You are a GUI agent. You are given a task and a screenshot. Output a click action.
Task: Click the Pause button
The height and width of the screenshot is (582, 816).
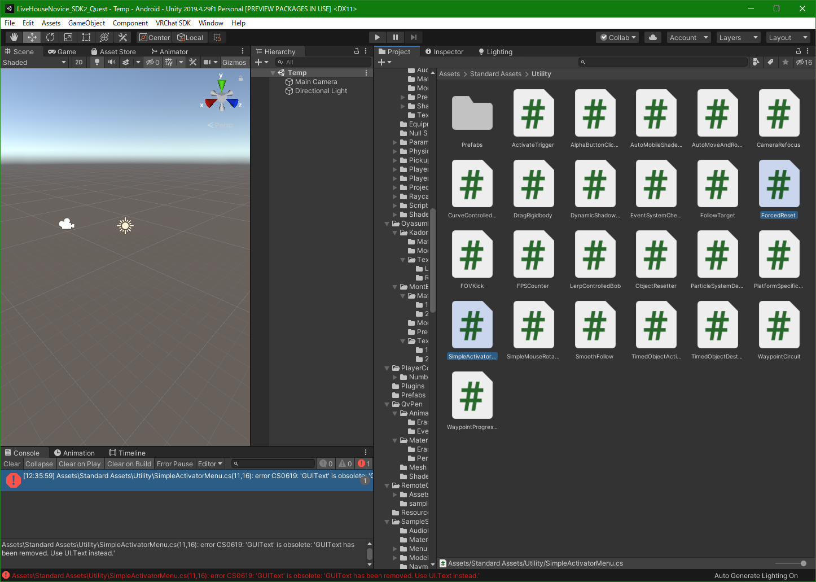click(x=396, y=37)
